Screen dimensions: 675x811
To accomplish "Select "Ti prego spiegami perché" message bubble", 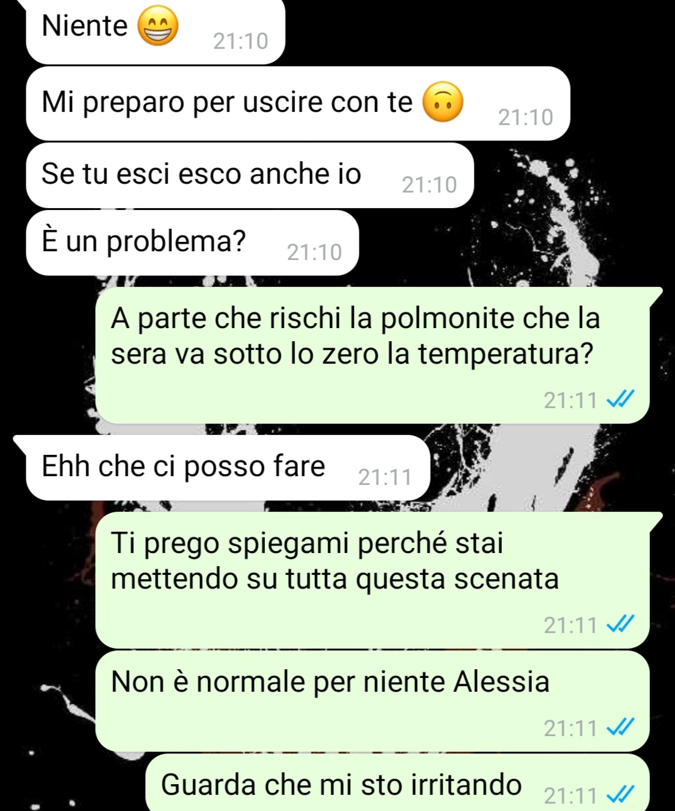I will click(372, 580).
